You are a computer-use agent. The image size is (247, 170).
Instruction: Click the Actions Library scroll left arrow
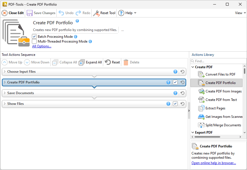coord(193,137)
